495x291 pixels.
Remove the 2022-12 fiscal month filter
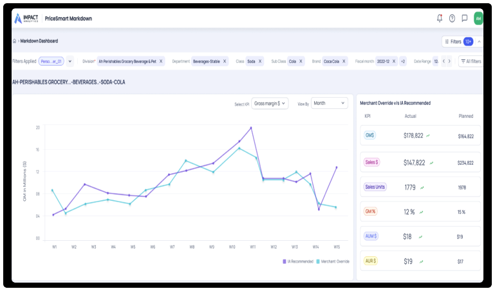click(x=394, y=61)
